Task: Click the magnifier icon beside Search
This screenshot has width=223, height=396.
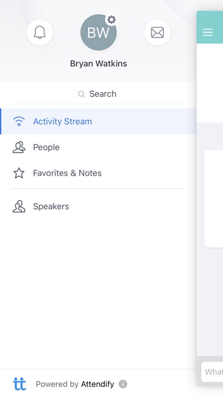Action: point(81,94)
